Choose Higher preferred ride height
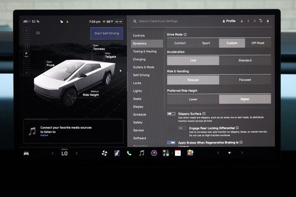Viewport: 296px width, 197px height. pos(245,99)
